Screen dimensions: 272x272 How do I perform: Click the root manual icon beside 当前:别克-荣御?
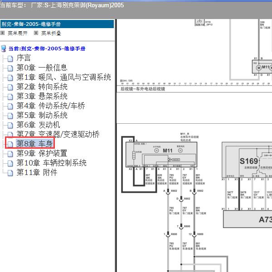[x=4, y=49]
